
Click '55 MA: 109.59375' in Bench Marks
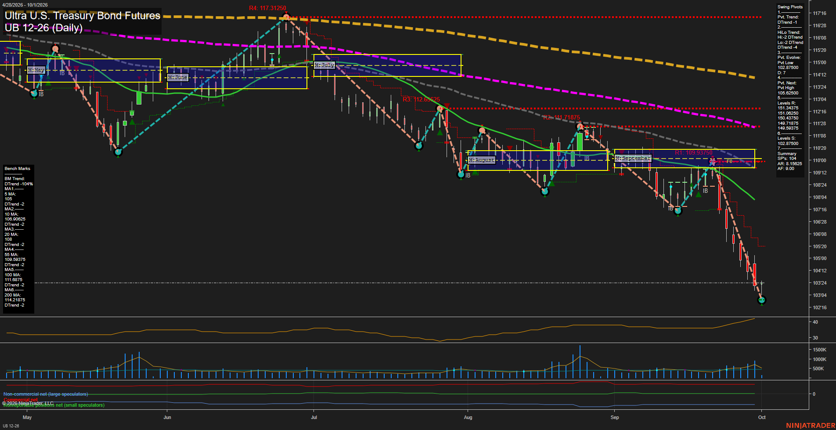pos(15,257)
